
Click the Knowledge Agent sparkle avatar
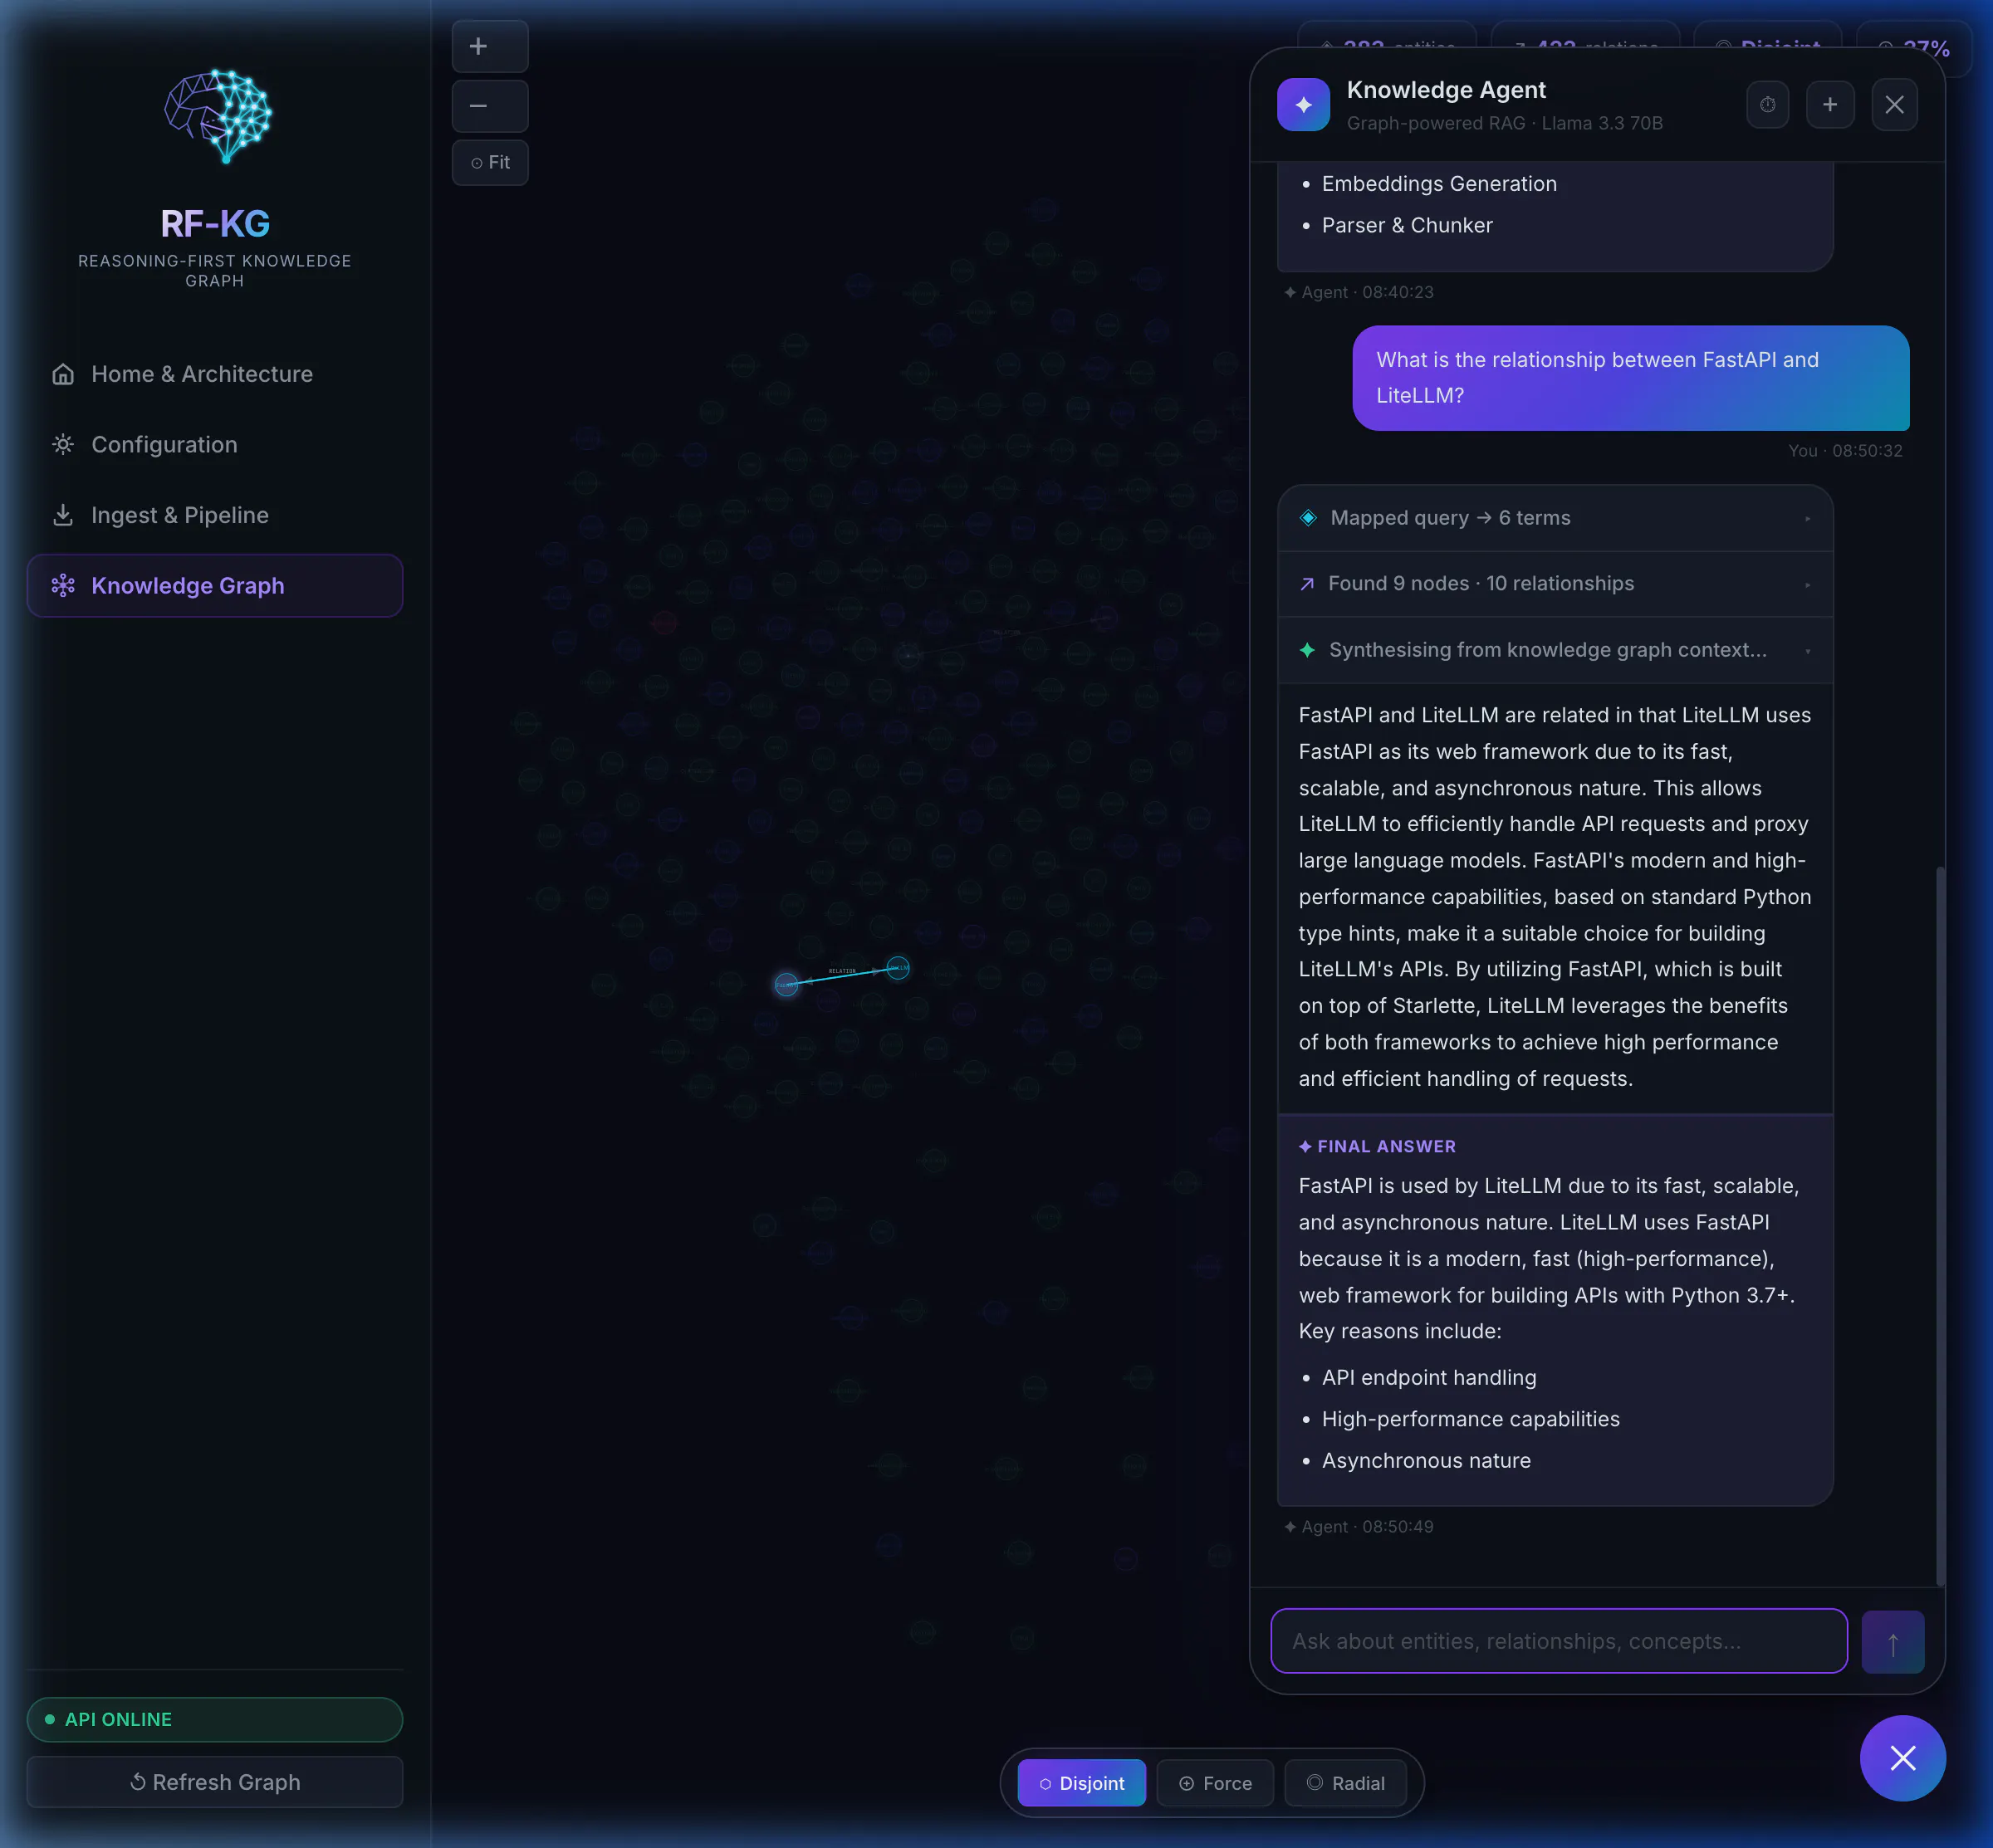point(1303,104)
